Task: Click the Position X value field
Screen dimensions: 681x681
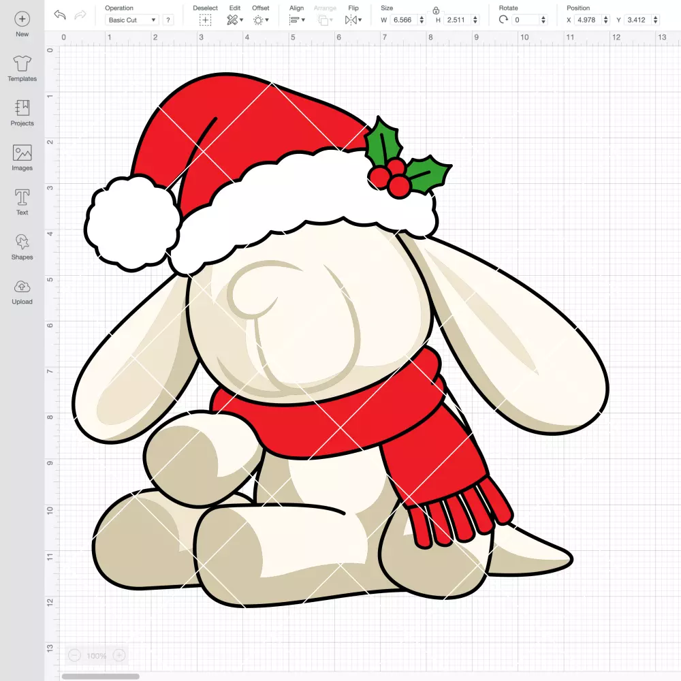Action: point(588,20)
